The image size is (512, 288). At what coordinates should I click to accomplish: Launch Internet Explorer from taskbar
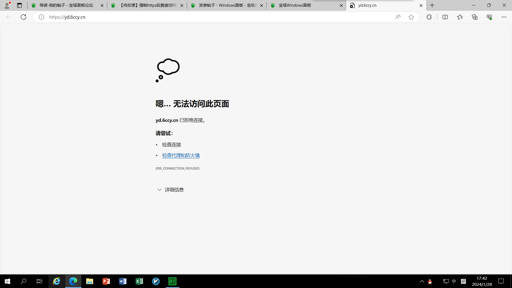coord(57,281)
